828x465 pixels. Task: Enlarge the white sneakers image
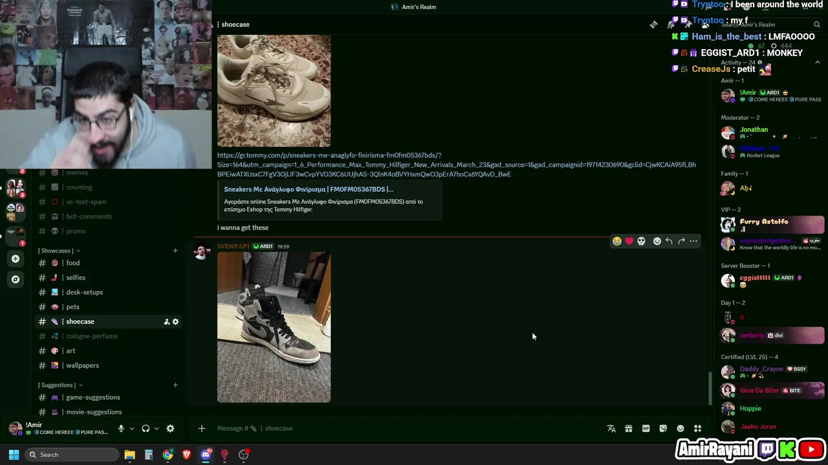(x=274, y=91)
